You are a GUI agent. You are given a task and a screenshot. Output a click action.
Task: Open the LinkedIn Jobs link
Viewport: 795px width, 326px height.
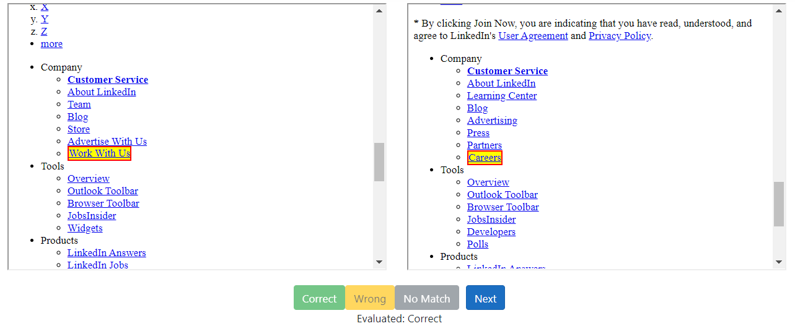tap(98, 265)
